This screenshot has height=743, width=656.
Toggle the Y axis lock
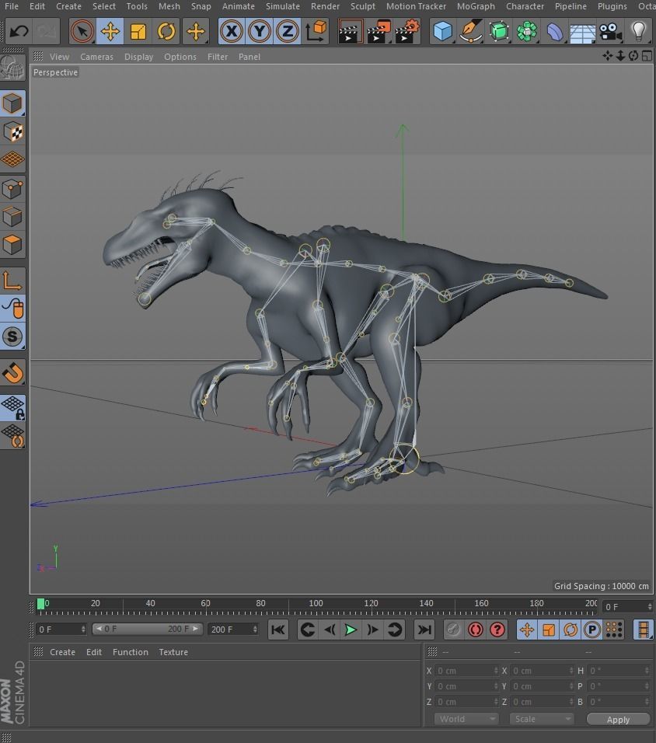(260, 31)
